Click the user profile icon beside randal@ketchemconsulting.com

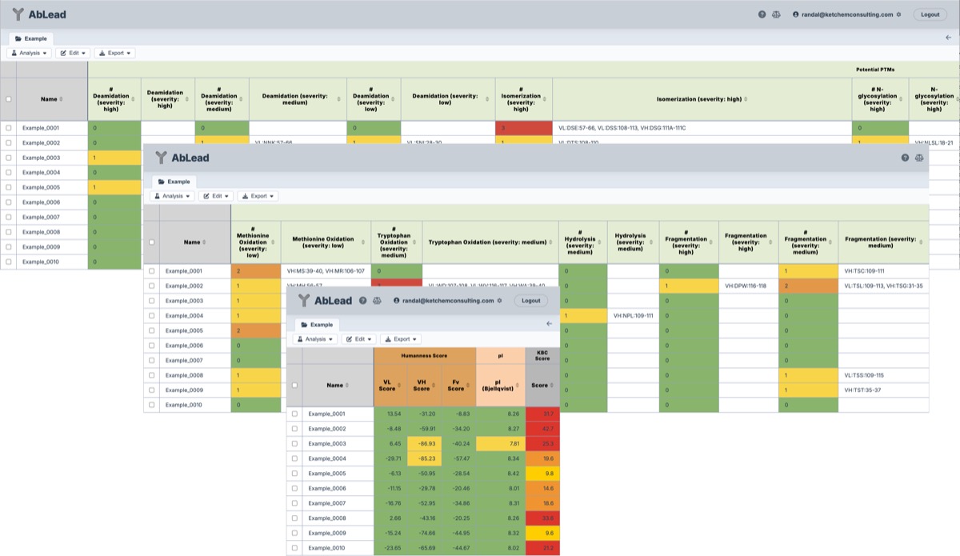tap(396, 301)
